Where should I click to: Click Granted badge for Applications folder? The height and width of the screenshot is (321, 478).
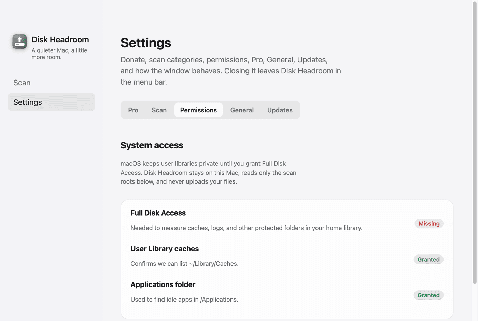pos(428,295)
